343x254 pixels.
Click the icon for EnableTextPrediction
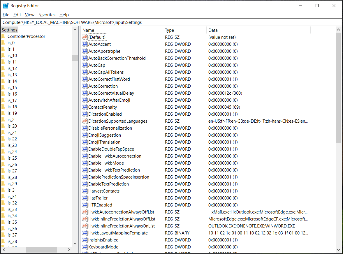(85, 184)
